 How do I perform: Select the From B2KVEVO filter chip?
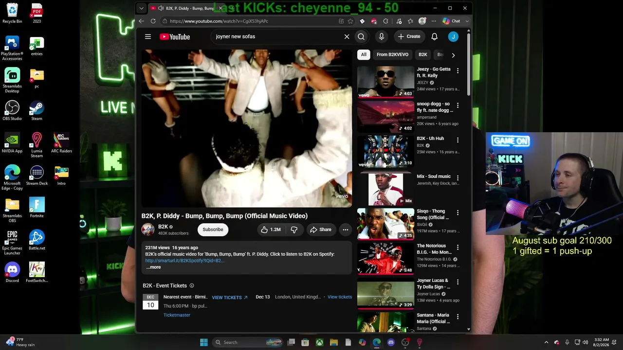click(x=392, y=54)
